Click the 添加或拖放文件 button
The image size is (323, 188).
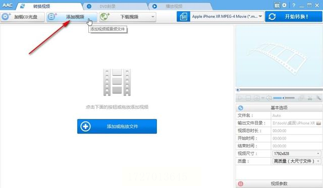coord(117,127)
